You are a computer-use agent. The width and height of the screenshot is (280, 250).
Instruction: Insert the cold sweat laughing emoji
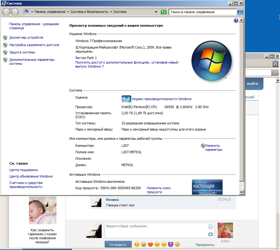(x=177, y=244)
